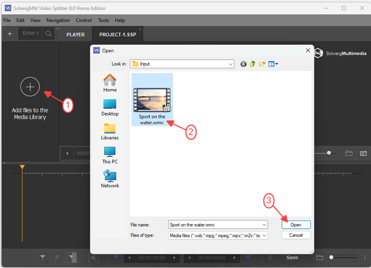
Task: Close the PROJECT-1.SSP tab
Action: click(140, 29)
